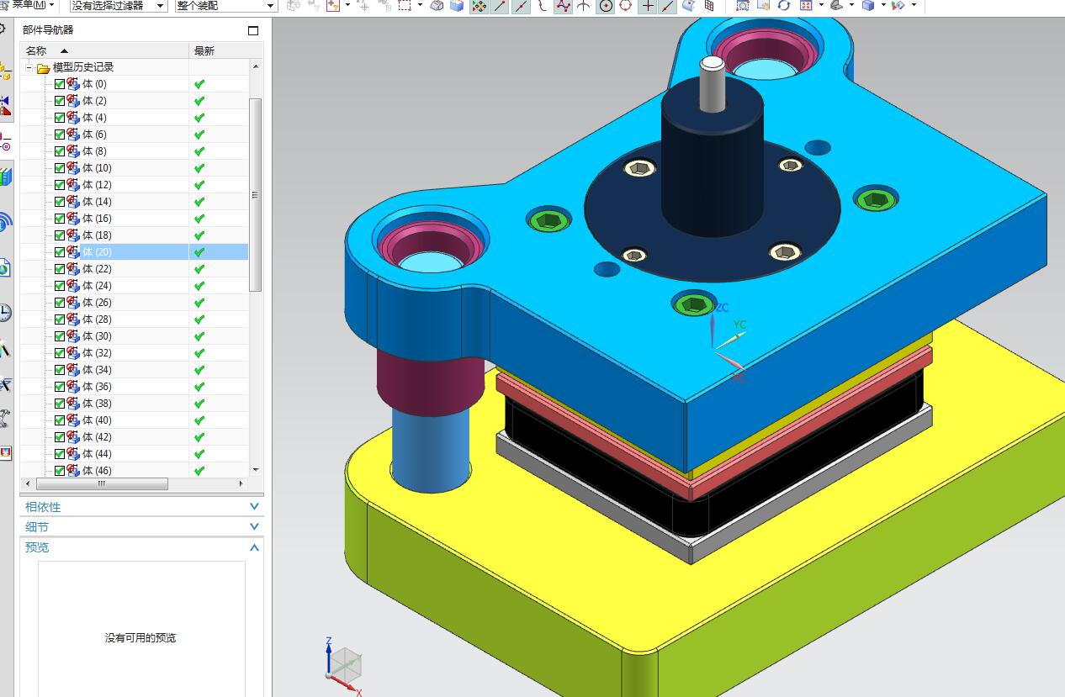The image size is (1065, 697).
Task: Uncheck the 体 (32) body checkbox
Action: coord(60,353)
